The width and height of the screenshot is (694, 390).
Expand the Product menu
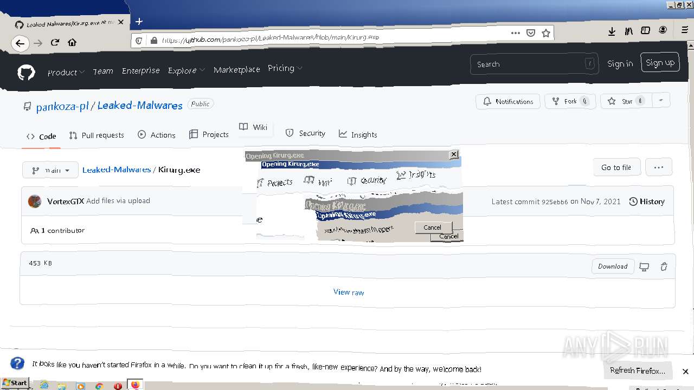click(x=66, y=72)
